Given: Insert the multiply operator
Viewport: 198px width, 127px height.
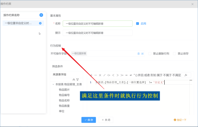Looking at the screenshot, I should point(100,75).
